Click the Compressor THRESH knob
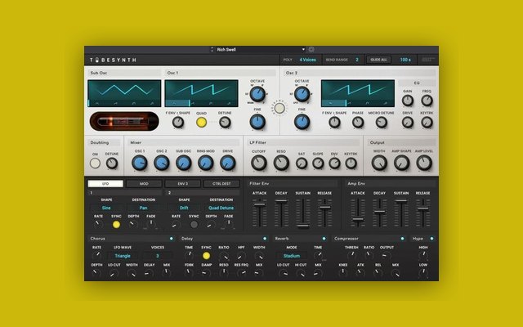 pos(351,256)
